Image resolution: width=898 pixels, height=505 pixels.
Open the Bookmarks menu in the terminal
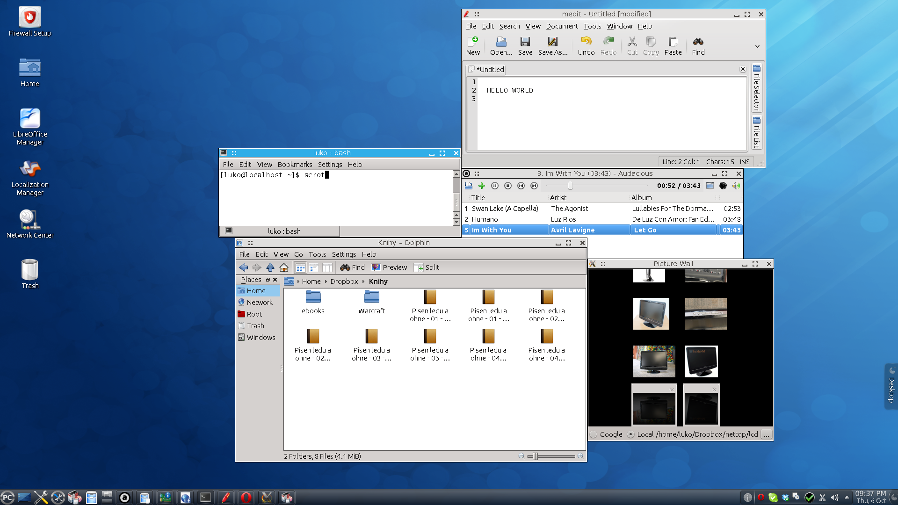tap(295, 165)
